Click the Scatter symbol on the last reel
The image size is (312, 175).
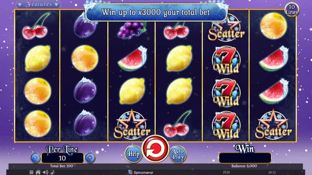tap(274, 124)
